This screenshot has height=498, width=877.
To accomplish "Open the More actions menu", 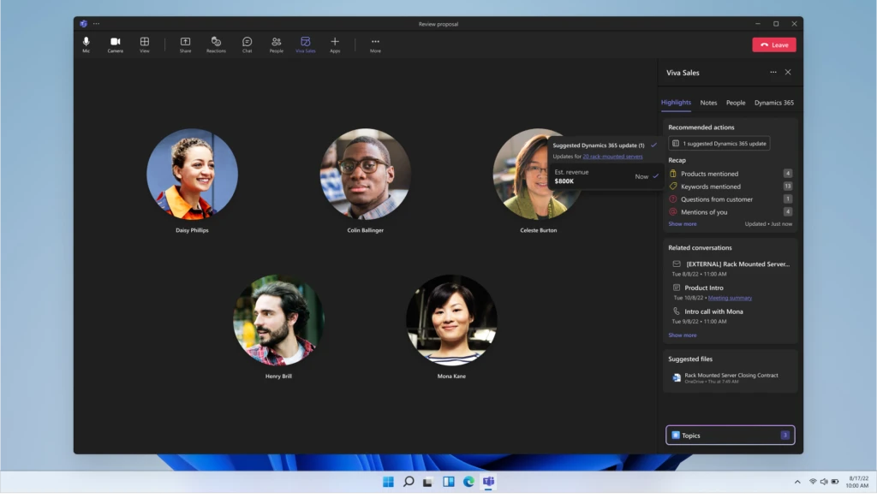I will point(375,42).
